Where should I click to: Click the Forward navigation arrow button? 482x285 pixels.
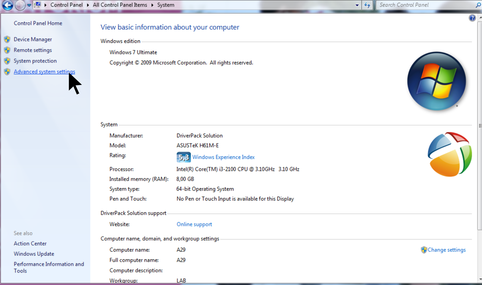click(20, 5)
